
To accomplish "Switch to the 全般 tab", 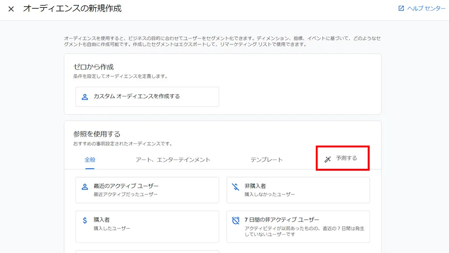I will click(x=90, y=160).
